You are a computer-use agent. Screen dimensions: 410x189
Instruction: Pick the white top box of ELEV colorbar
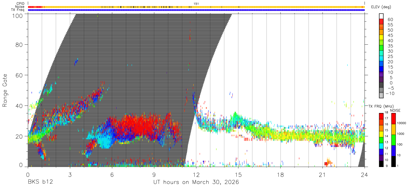[x=382, y=15]
